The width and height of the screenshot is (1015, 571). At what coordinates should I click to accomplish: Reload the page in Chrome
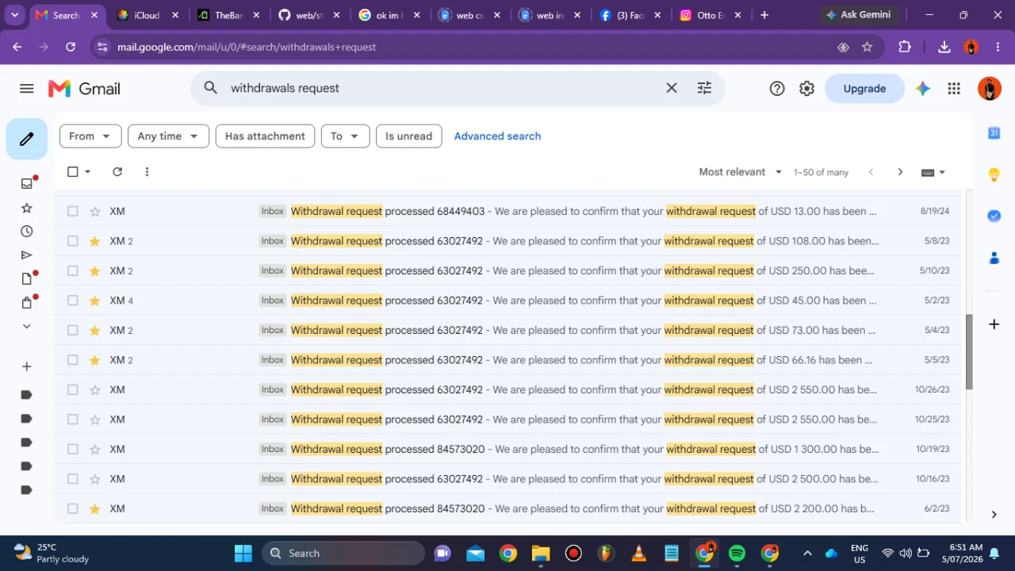71,47
